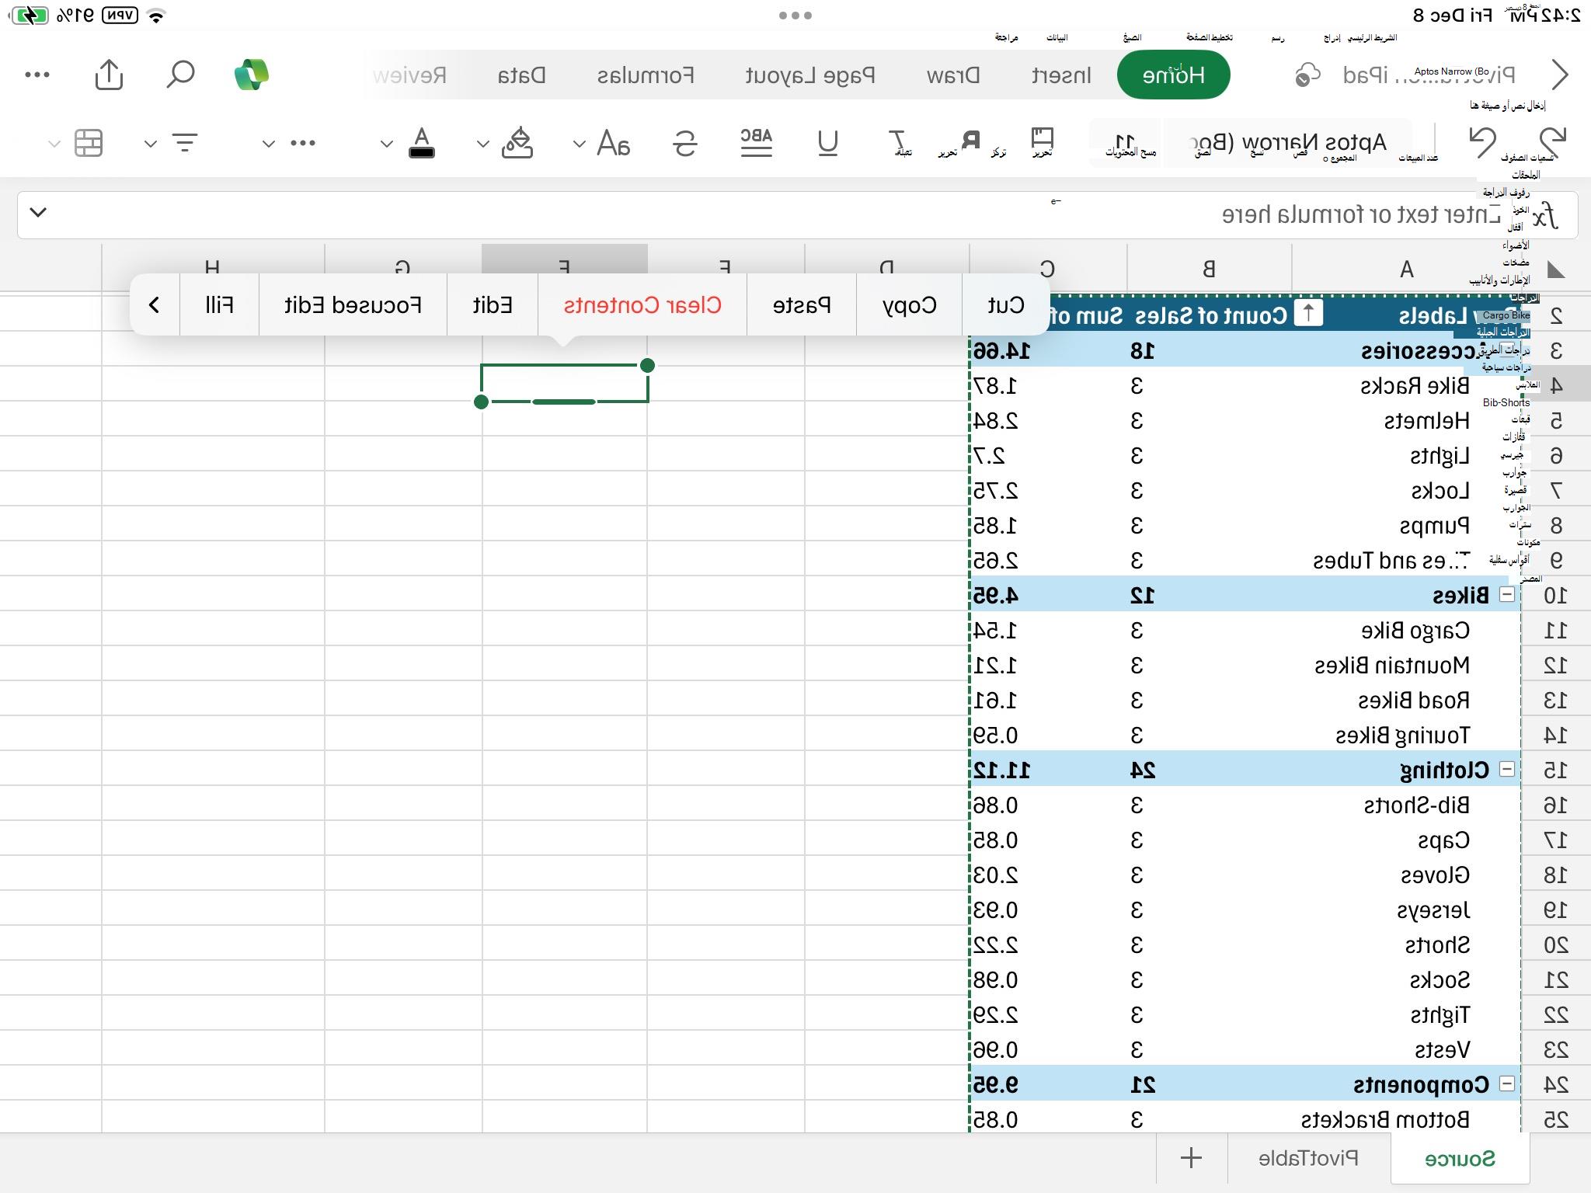This screenshot has height=1193, width=1591.
Task: Toggle strikethrough formatting icon
Action: pos(684,143)
